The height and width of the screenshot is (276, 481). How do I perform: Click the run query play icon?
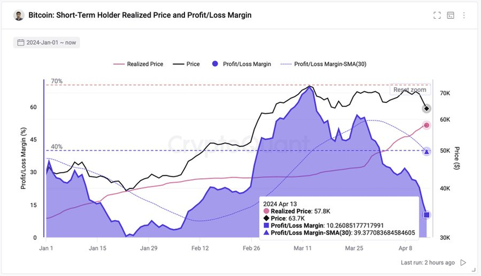point(463,262)
